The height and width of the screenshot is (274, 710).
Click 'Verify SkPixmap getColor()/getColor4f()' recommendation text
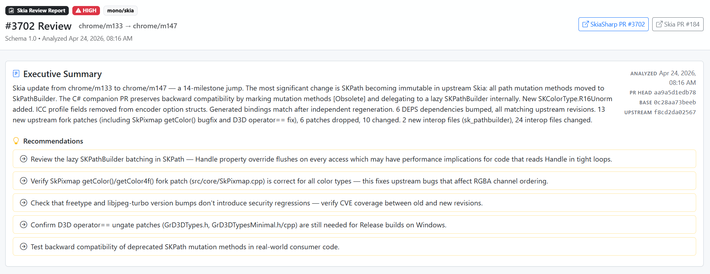tap(289, 181)
